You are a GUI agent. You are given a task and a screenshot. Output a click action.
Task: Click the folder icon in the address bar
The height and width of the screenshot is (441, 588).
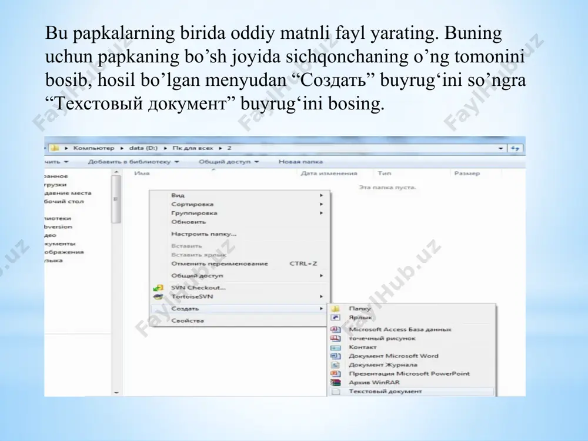coord(55,148)
